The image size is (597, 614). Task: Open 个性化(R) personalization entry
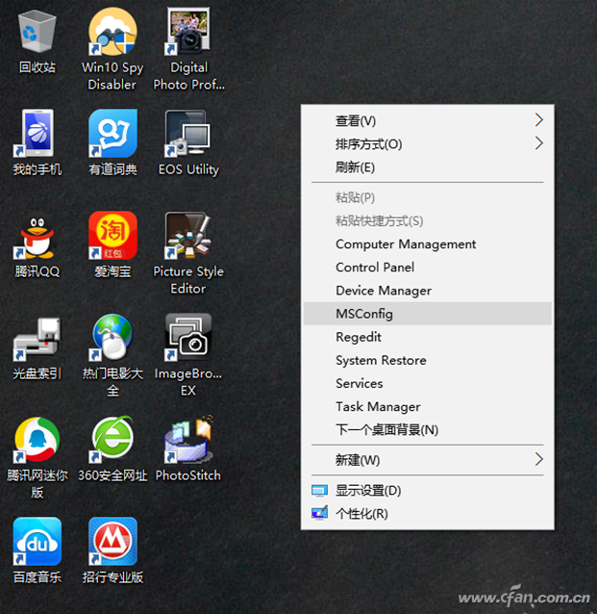(x=428, y=513)
